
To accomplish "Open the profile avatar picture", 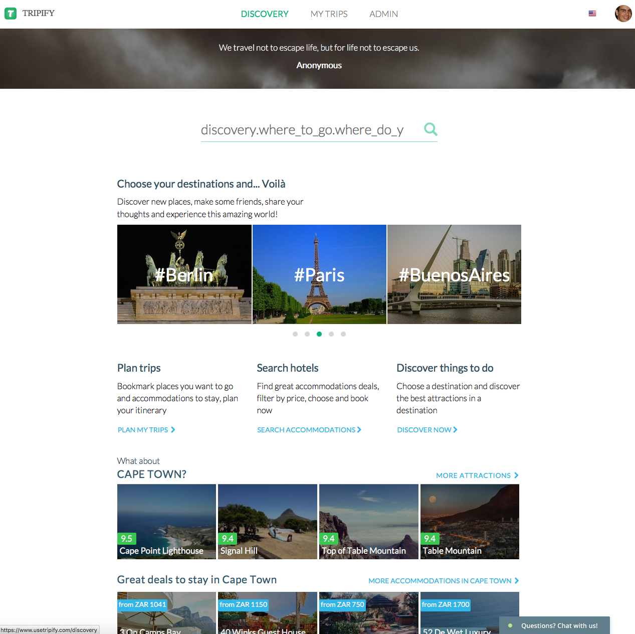I will (x=623, y=14).
